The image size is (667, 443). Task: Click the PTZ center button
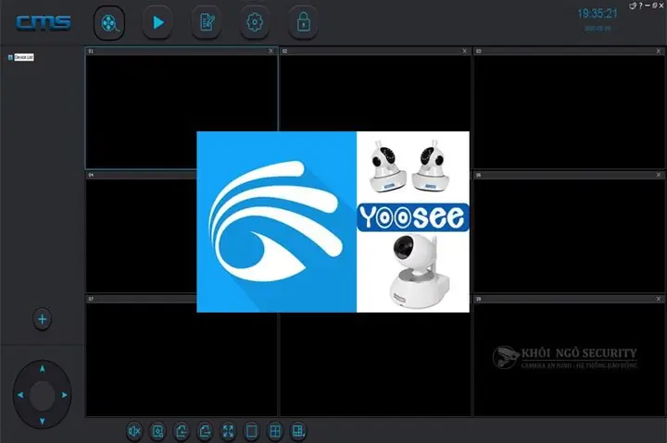(x=42, y=395)
